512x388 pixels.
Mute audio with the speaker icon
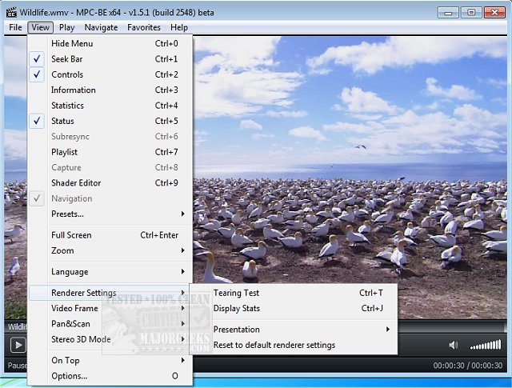[x=454, y=345]
